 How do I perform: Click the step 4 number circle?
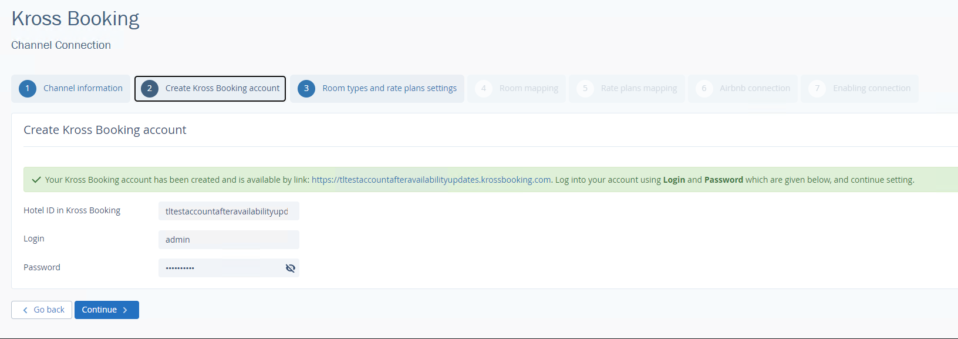coord(484,89)
